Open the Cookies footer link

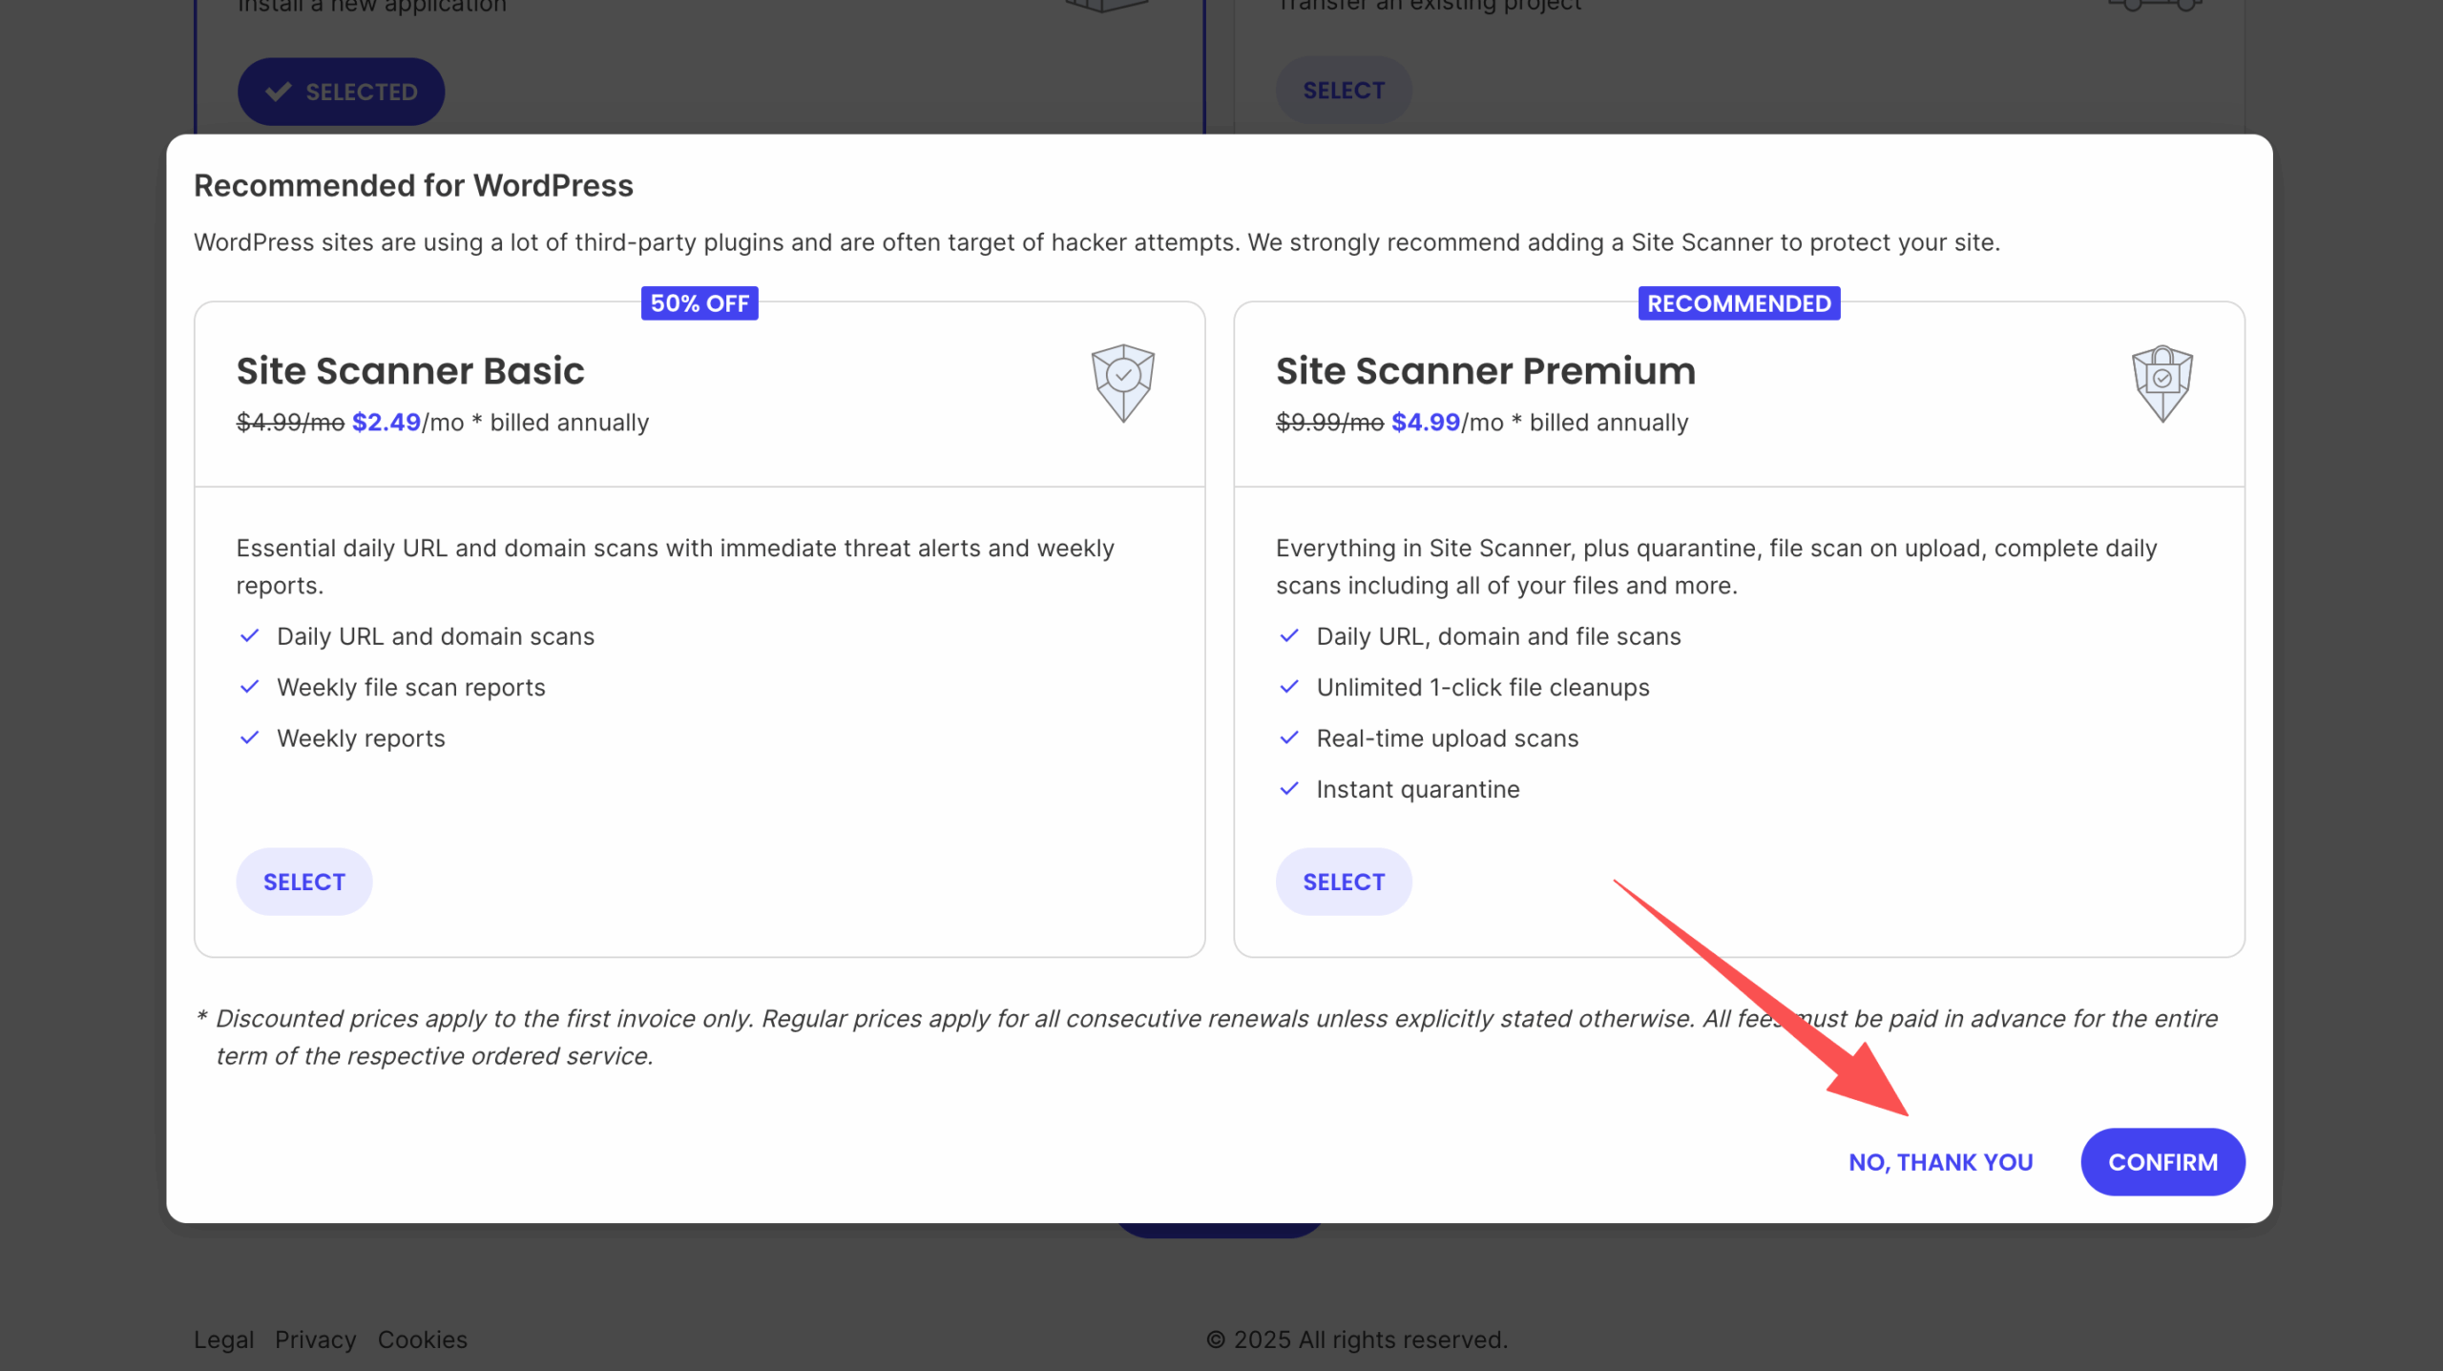[x=422, y=1340]
